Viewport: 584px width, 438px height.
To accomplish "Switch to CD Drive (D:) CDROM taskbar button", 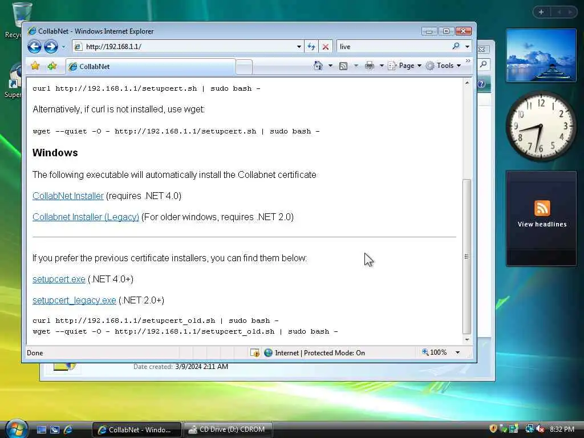I will click(228, 429).
